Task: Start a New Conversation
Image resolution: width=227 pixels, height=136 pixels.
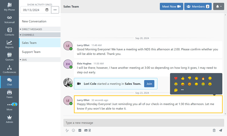Action: (40, 21)
